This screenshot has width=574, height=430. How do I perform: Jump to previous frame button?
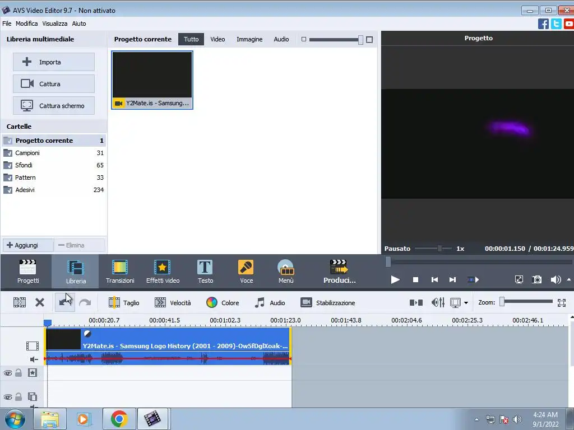tap(434, 280)
